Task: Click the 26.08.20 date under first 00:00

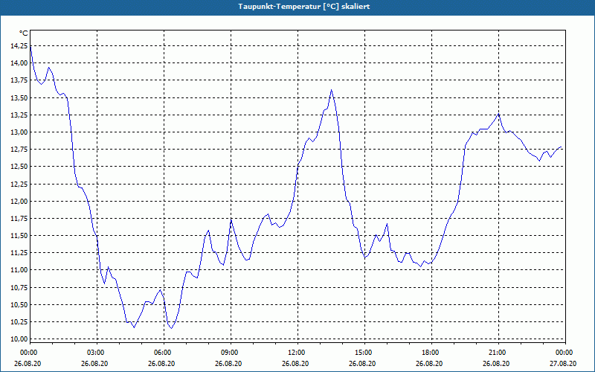Action: (x=28, y=363)
